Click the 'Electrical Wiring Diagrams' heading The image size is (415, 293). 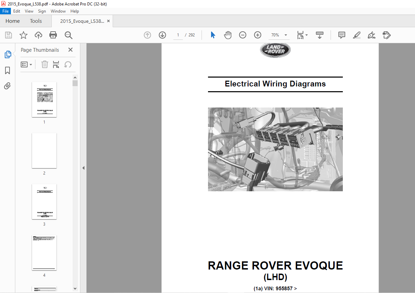275,84
